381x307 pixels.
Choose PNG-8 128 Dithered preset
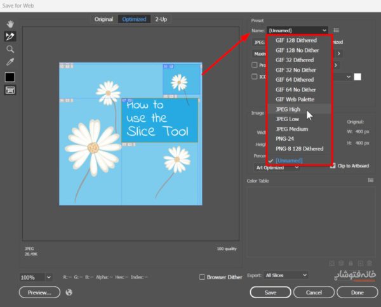tap(299, 148)
